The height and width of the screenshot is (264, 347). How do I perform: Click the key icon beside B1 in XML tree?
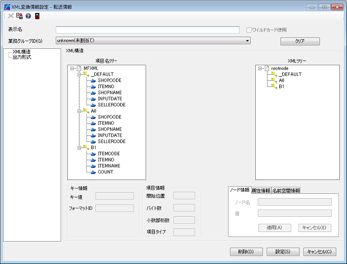click(274, 86)
